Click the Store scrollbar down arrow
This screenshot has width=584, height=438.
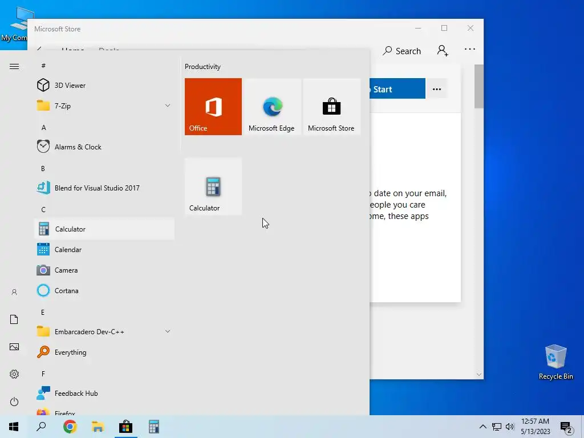478,374
